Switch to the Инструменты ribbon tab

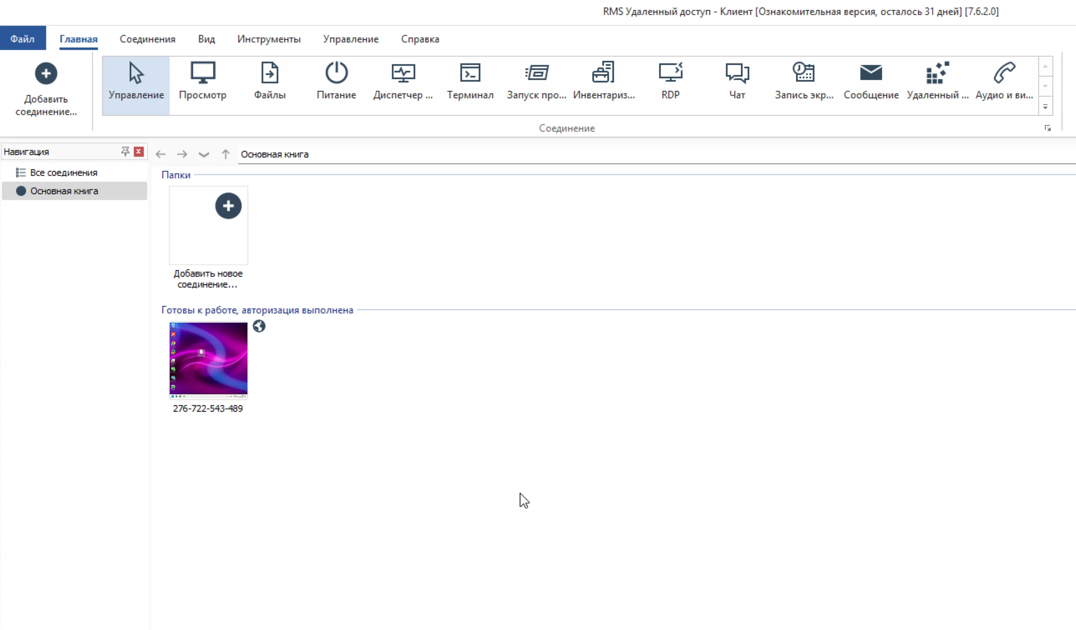click(269, 39)
